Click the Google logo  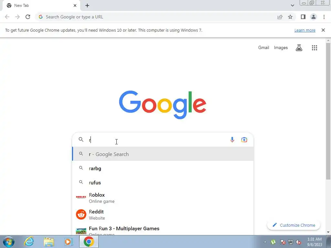point(163,105)
